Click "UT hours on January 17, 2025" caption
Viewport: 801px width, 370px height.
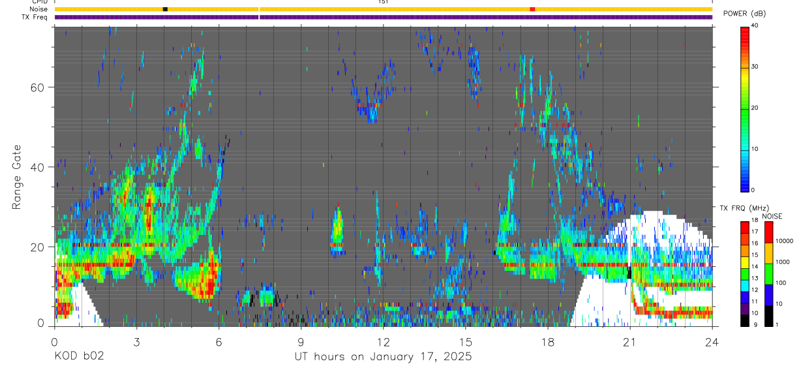383,357
